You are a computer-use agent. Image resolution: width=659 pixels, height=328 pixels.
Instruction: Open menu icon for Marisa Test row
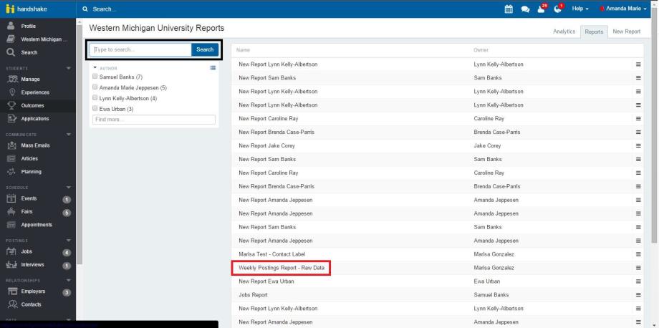[638, 254]
